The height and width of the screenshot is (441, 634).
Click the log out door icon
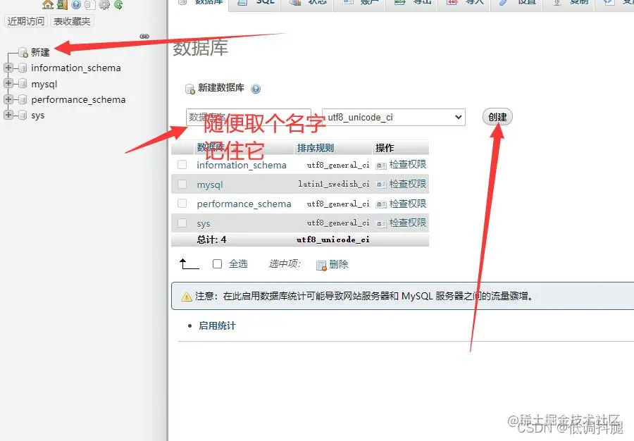click(x=61, y=4)
